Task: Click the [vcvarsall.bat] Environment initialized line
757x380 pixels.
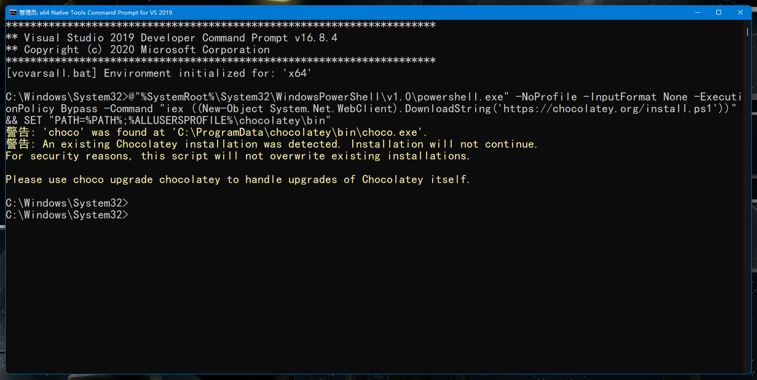Action: click(158, 73)
